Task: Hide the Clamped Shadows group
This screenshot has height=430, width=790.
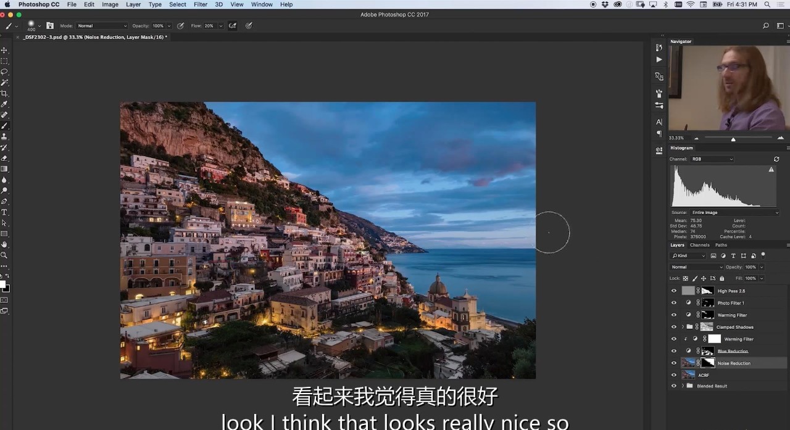Action: (x=674, y=327)
